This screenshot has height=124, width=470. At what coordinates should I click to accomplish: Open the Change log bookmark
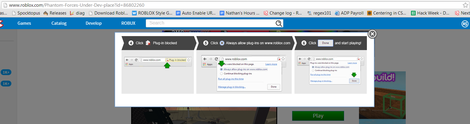283,13
